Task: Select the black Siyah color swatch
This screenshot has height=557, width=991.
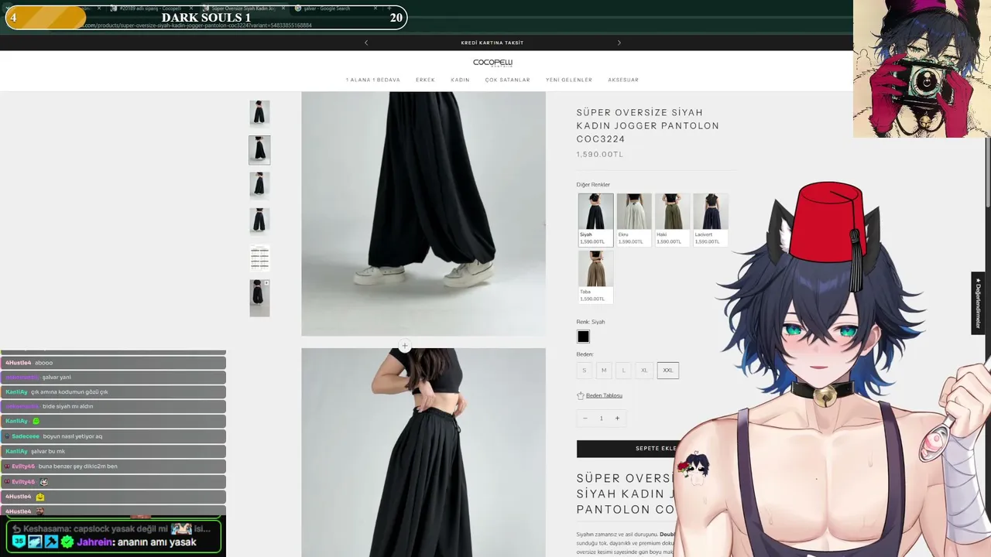Action: (x=583, y=337)
